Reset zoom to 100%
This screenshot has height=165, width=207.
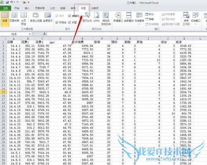coord(96,17)
